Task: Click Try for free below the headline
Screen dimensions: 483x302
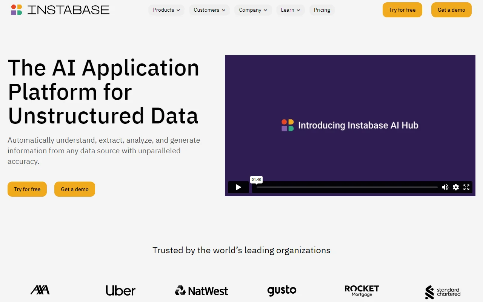Action: click(27, 189)
